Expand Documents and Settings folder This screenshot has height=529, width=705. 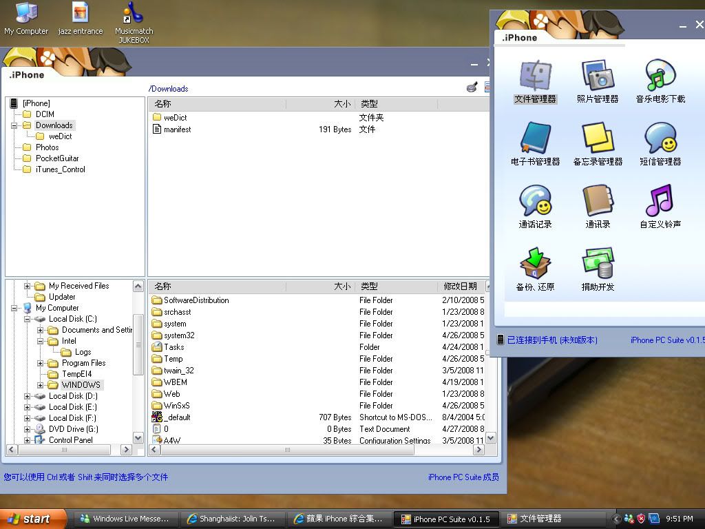[x=40, y=330]
